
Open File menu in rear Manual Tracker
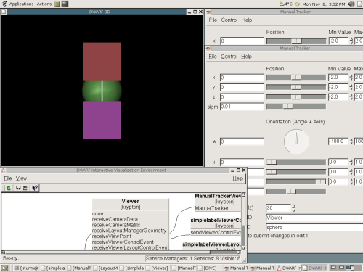[213, 20]
